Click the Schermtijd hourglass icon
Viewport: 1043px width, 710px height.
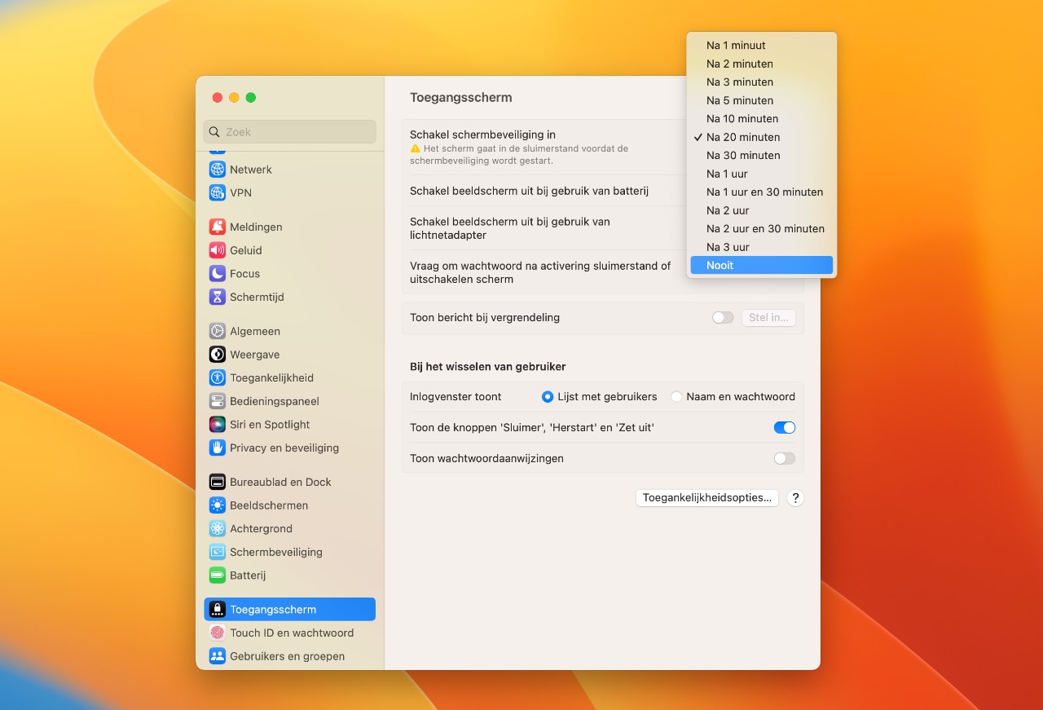[217, 298]
